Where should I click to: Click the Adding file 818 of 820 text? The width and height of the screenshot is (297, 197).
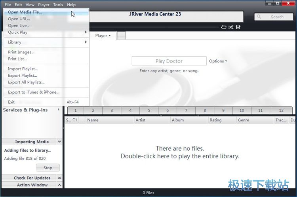pyautogui.click(x=25, y=158)
